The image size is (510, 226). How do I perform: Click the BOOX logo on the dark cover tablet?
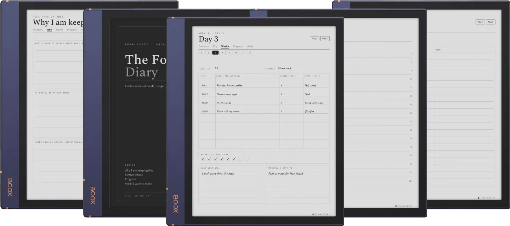pyautogui.click(x=92, y=196)
